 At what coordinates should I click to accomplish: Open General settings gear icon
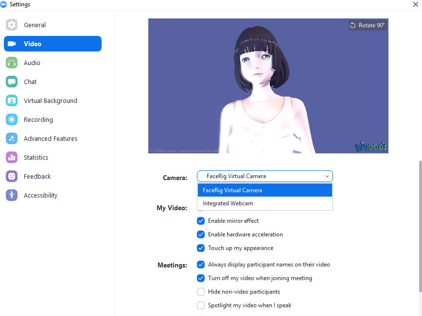coord(12,25)
